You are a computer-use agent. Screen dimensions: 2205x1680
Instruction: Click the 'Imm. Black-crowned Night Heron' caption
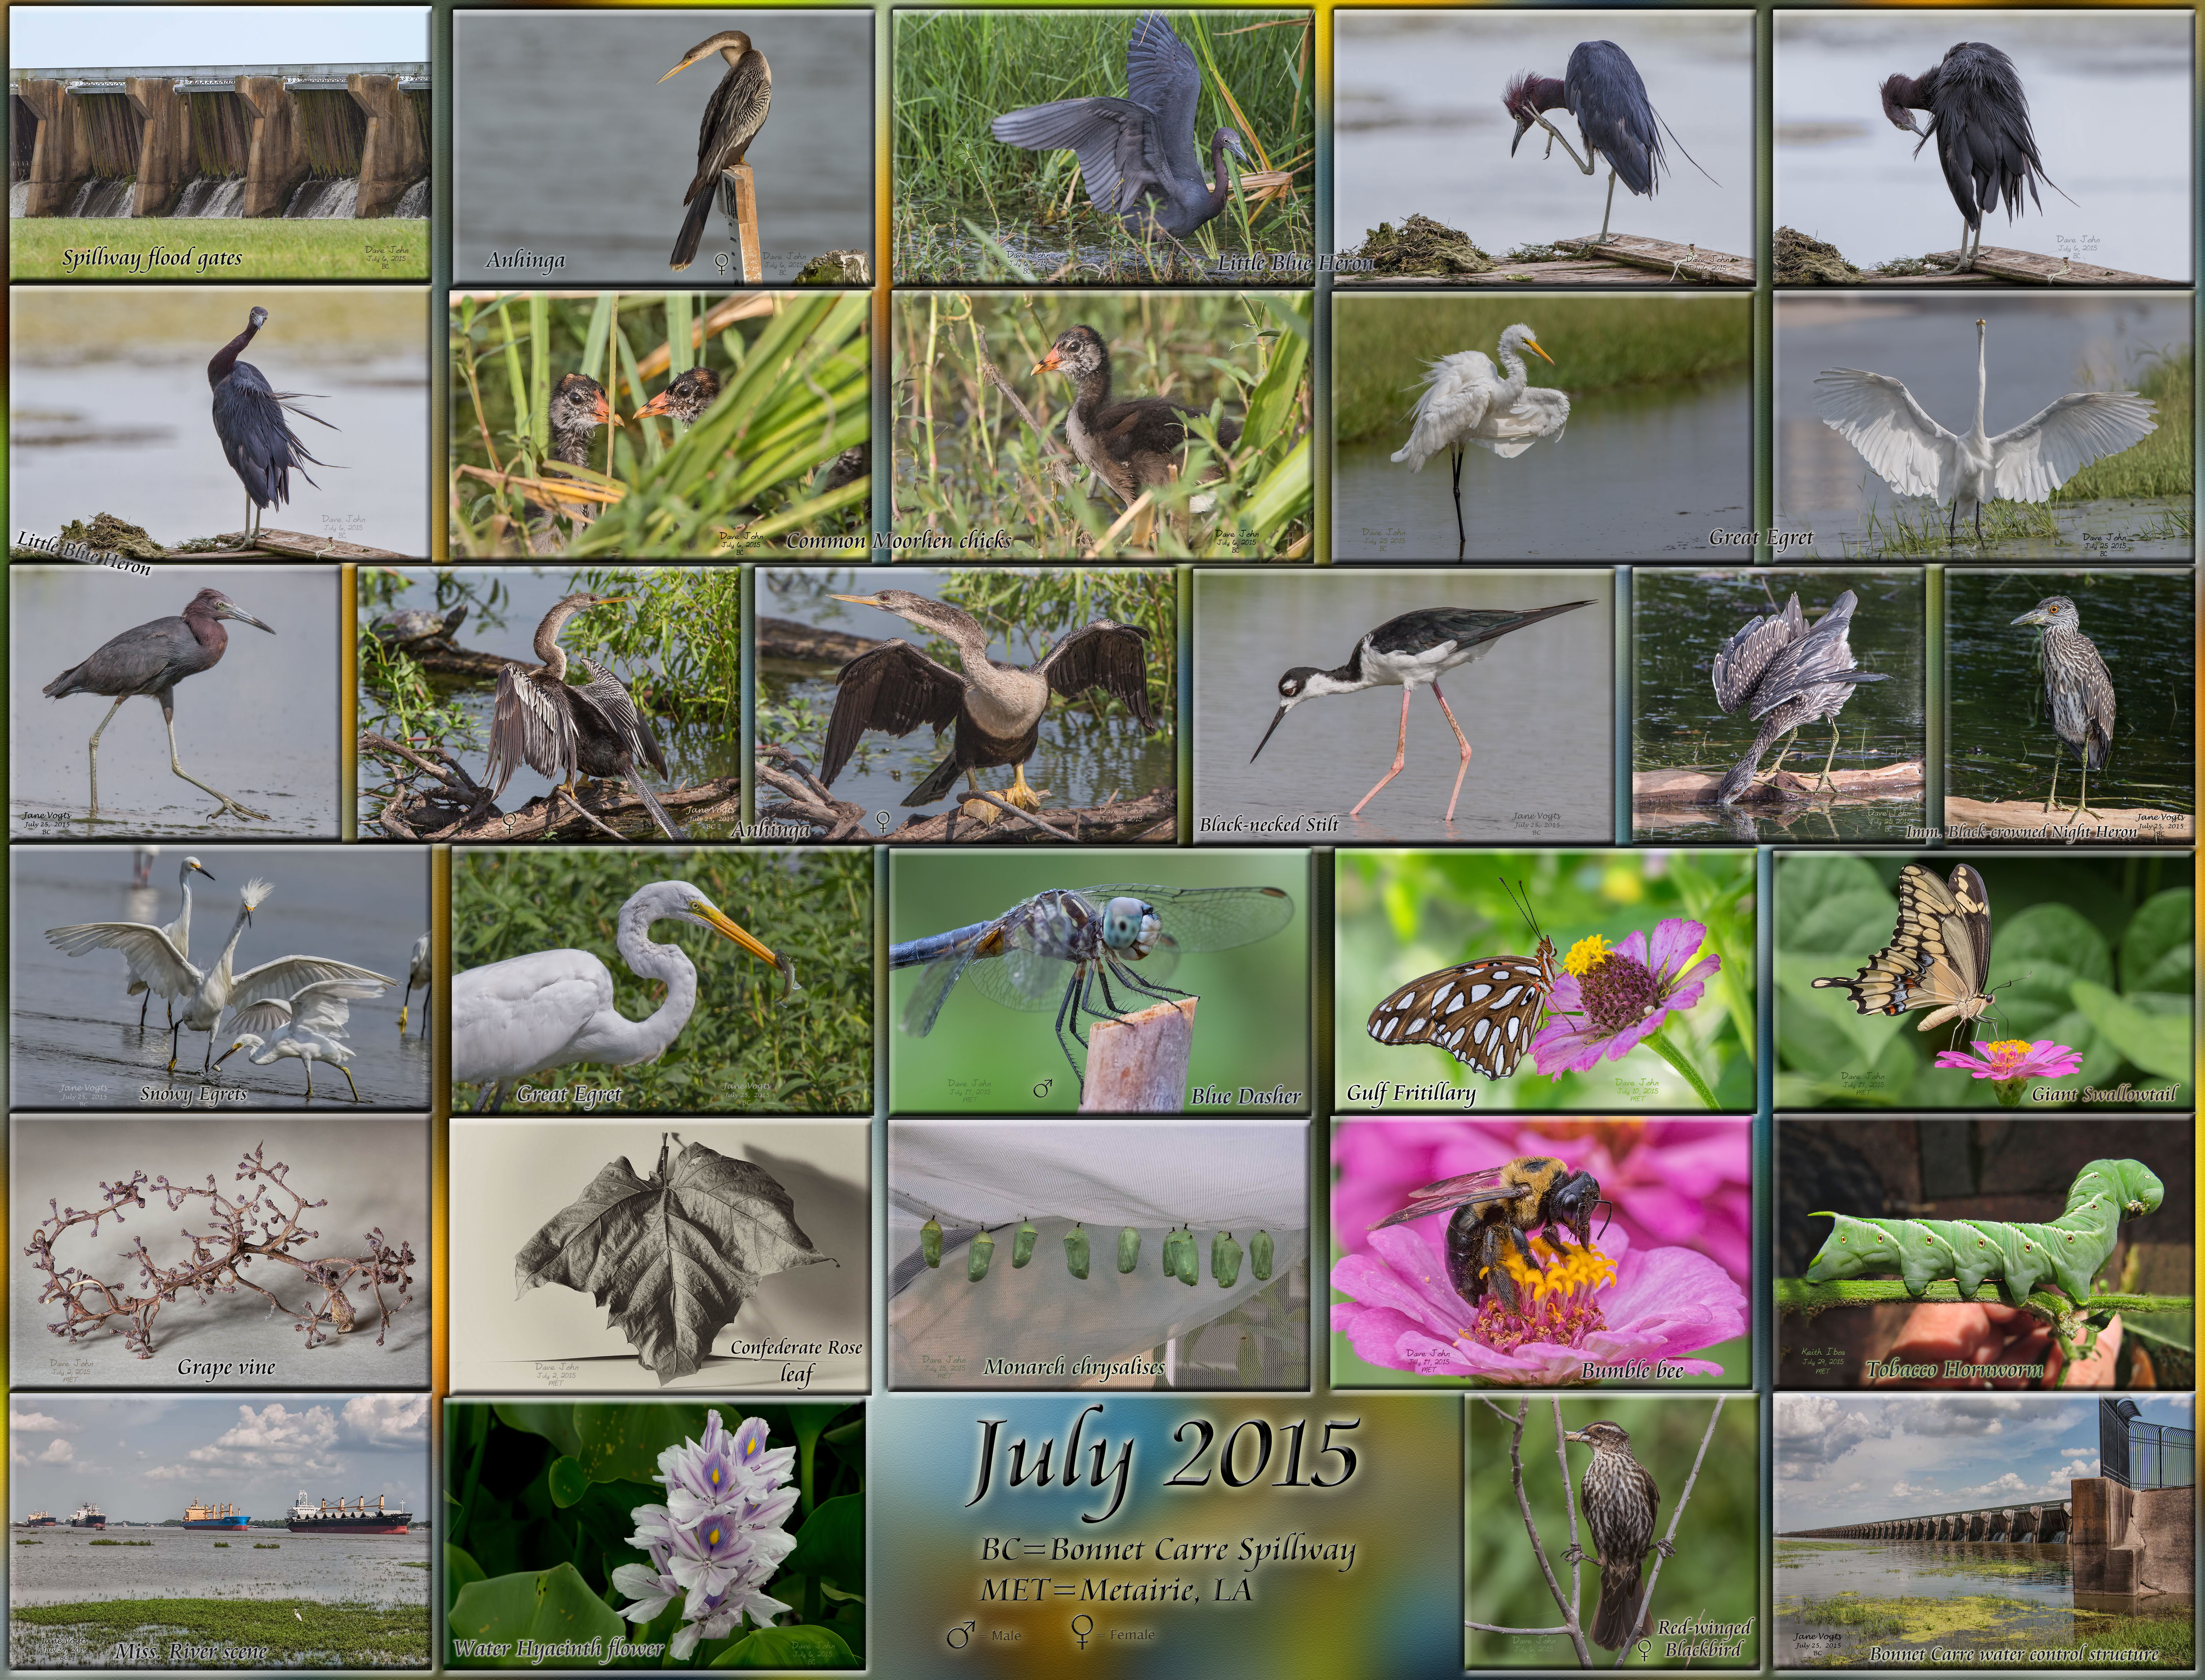point(2021,831)
